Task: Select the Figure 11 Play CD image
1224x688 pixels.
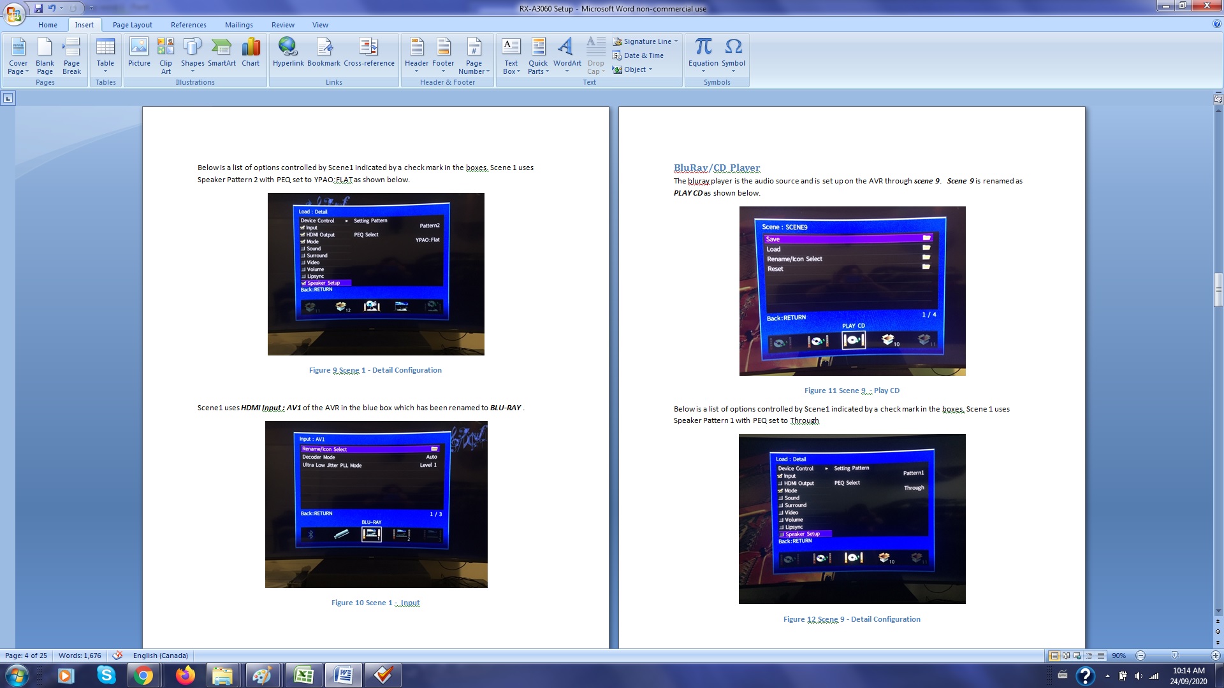Action: coord(852,291)
